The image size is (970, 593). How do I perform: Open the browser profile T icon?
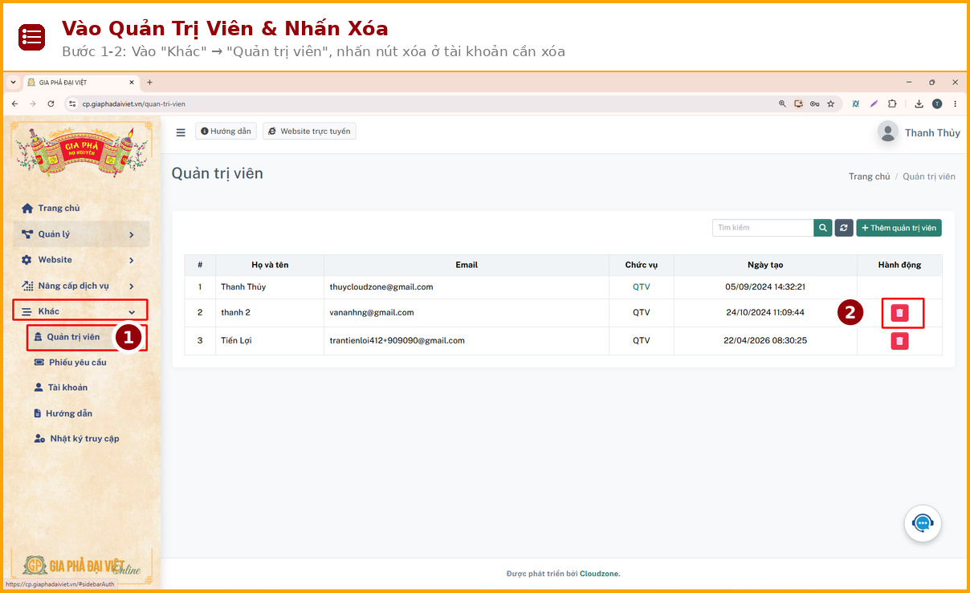[937, 104]
